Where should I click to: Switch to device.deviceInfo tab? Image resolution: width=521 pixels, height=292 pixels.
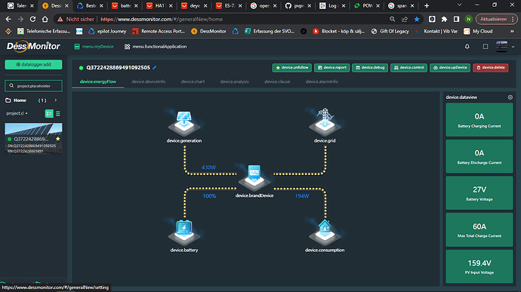149,81
